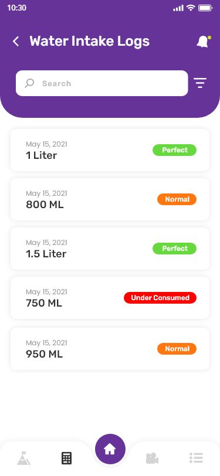Tap the red Under Consumed badge
The width and height of the screenshot is (220, 476).
coord(160,298)
